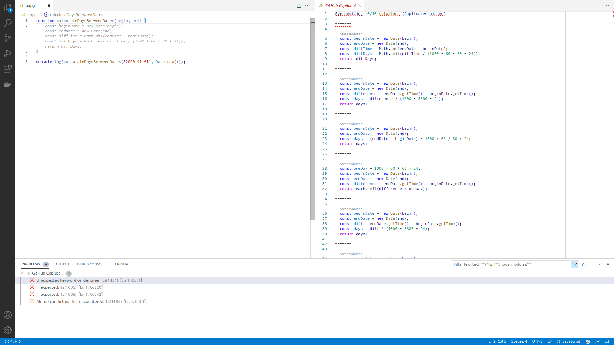Open language mode via JavaScript status item

(571, 341)
